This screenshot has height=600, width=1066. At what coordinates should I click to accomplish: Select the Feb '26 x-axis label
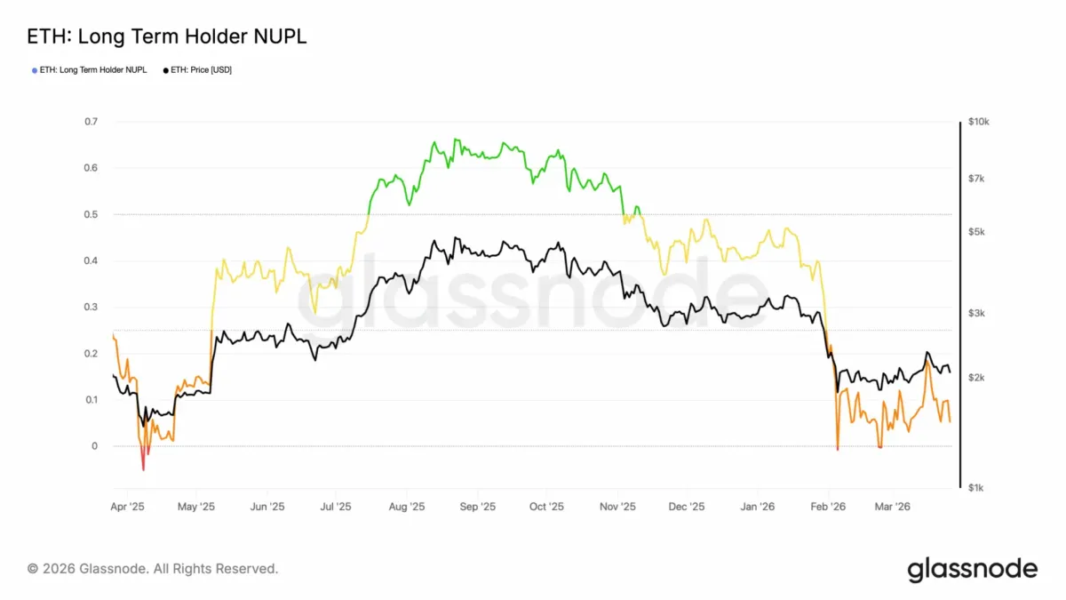828,507
